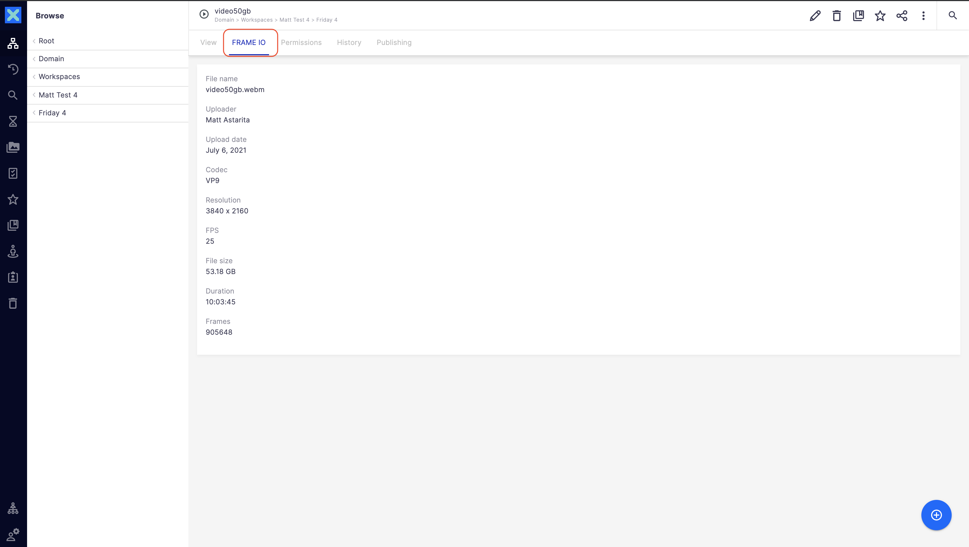Click the file size 53.18 GB
The width and height of the screenshot is (969, 547).
220,271
